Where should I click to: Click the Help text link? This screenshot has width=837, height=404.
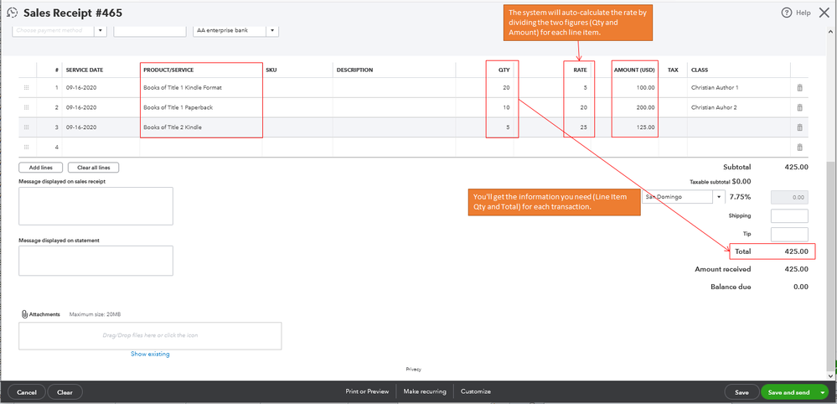coord(803,13)
